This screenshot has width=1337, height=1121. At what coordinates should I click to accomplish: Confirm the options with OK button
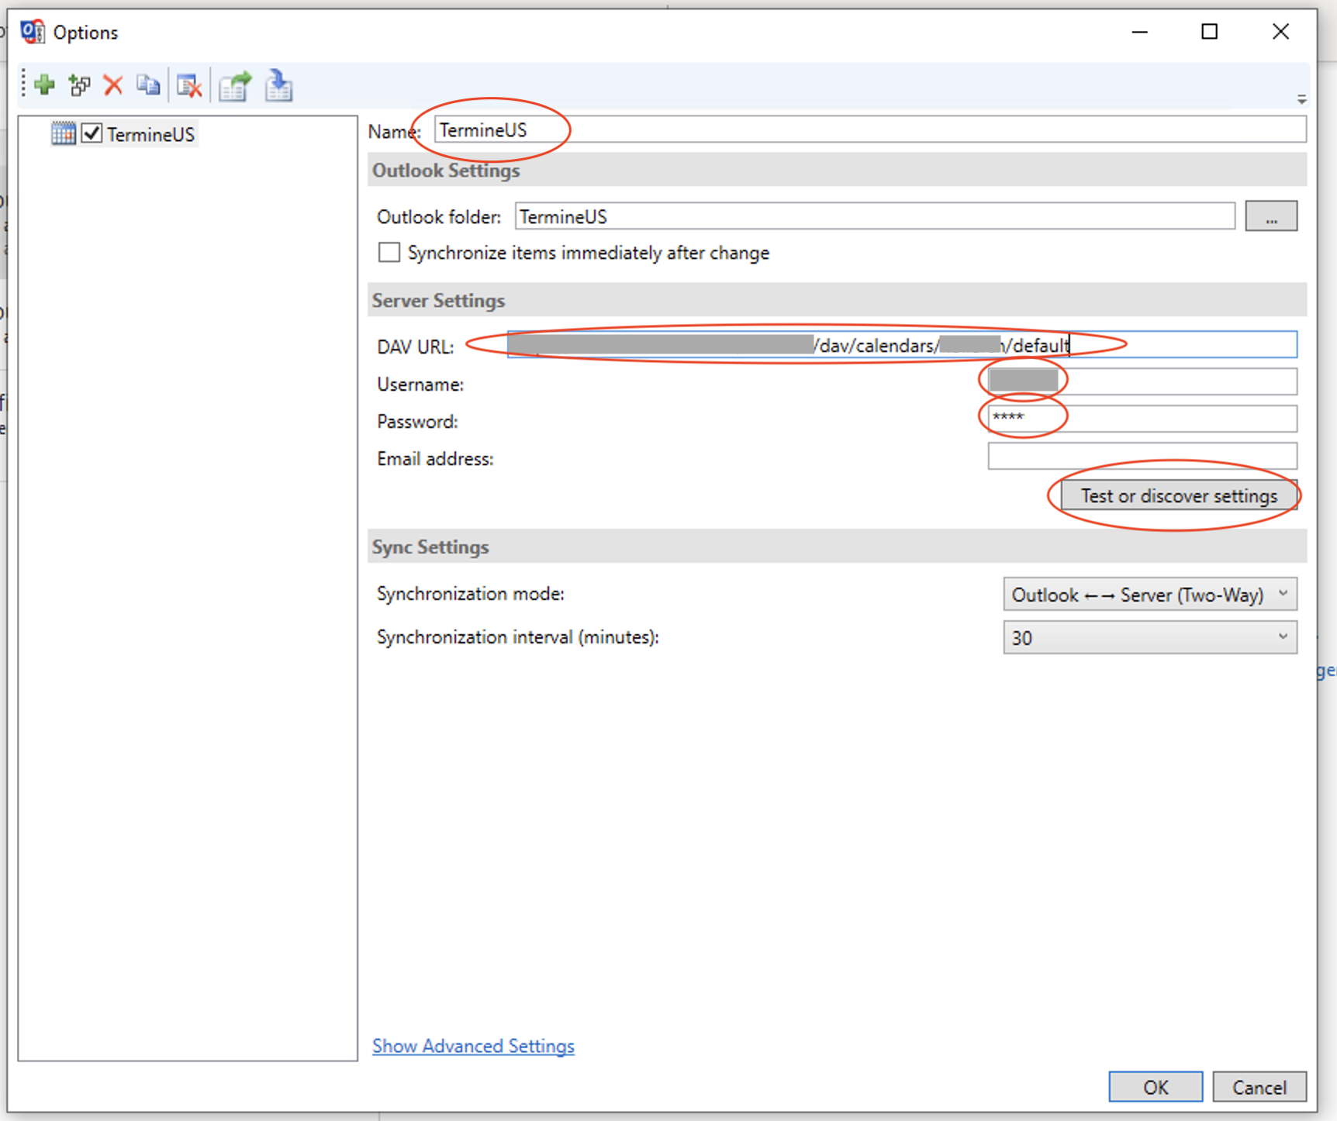point(1155,1087)
